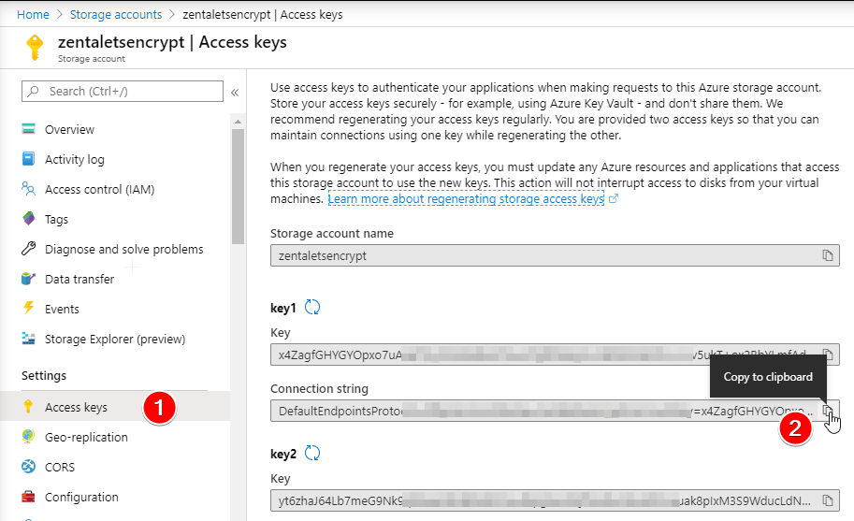Click the Settings section heading
The height and width of the screenshot is (521, 854).
[44, 376]
